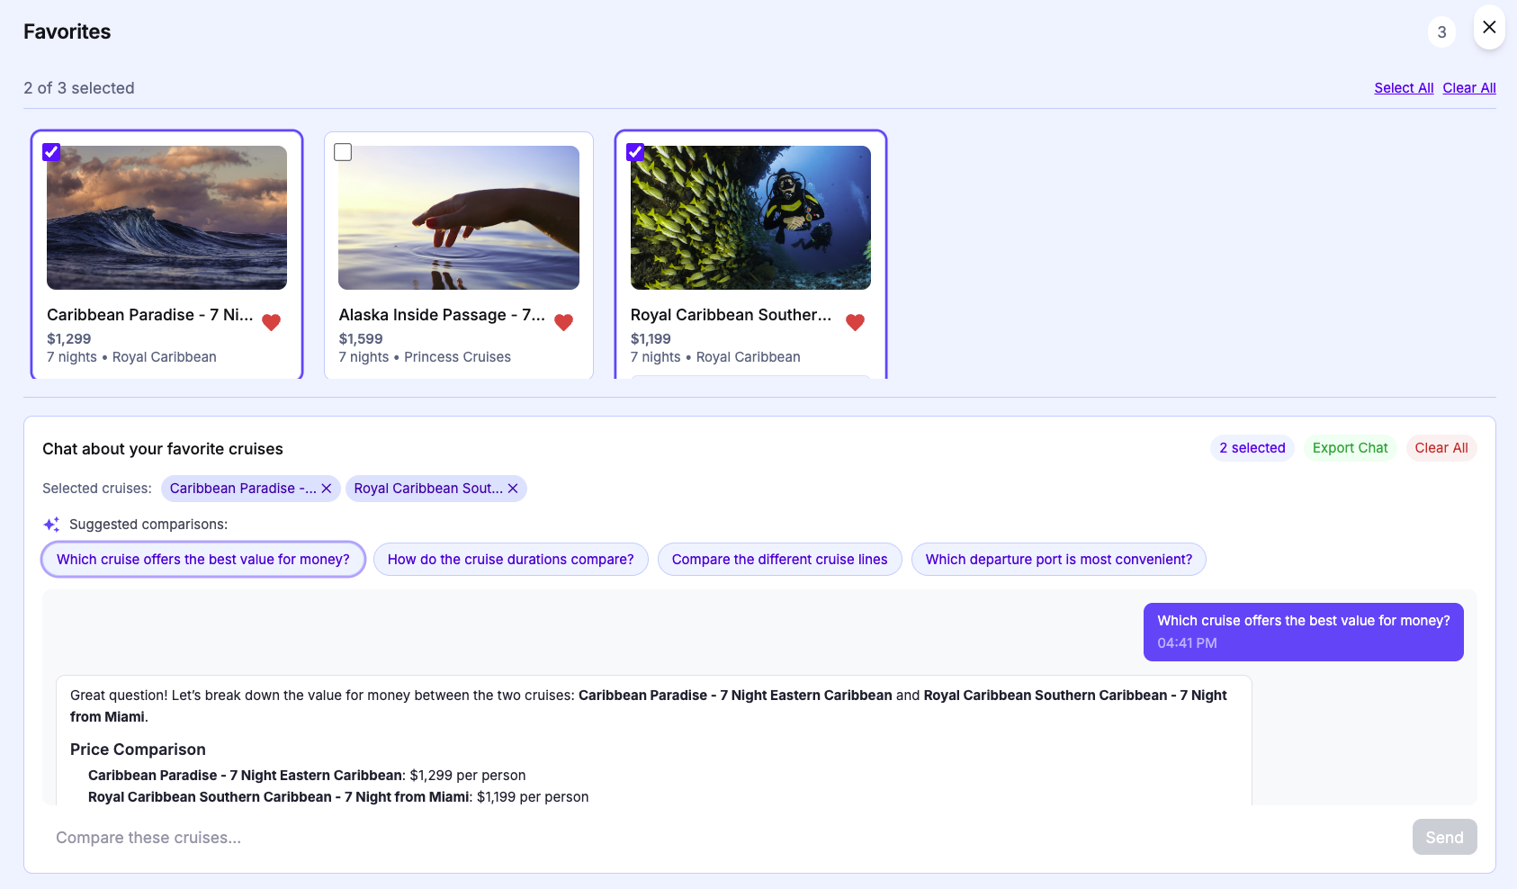Ask how the cruise durations compare
The width and height of the screenshot is (1517, 889).
(x=510, y=560)
